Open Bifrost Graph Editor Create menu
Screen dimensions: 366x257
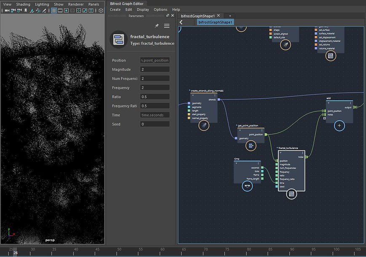tap(115, 10)
